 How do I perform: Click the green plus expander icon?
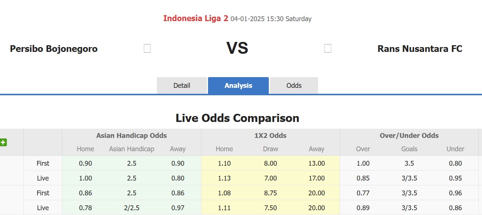[4, 142]
